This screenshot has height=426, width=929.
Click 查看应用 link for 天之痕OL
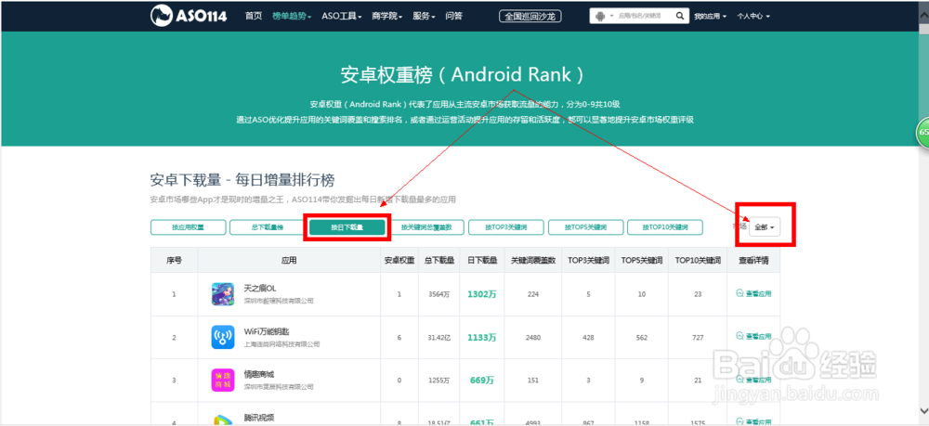point(753,293)
